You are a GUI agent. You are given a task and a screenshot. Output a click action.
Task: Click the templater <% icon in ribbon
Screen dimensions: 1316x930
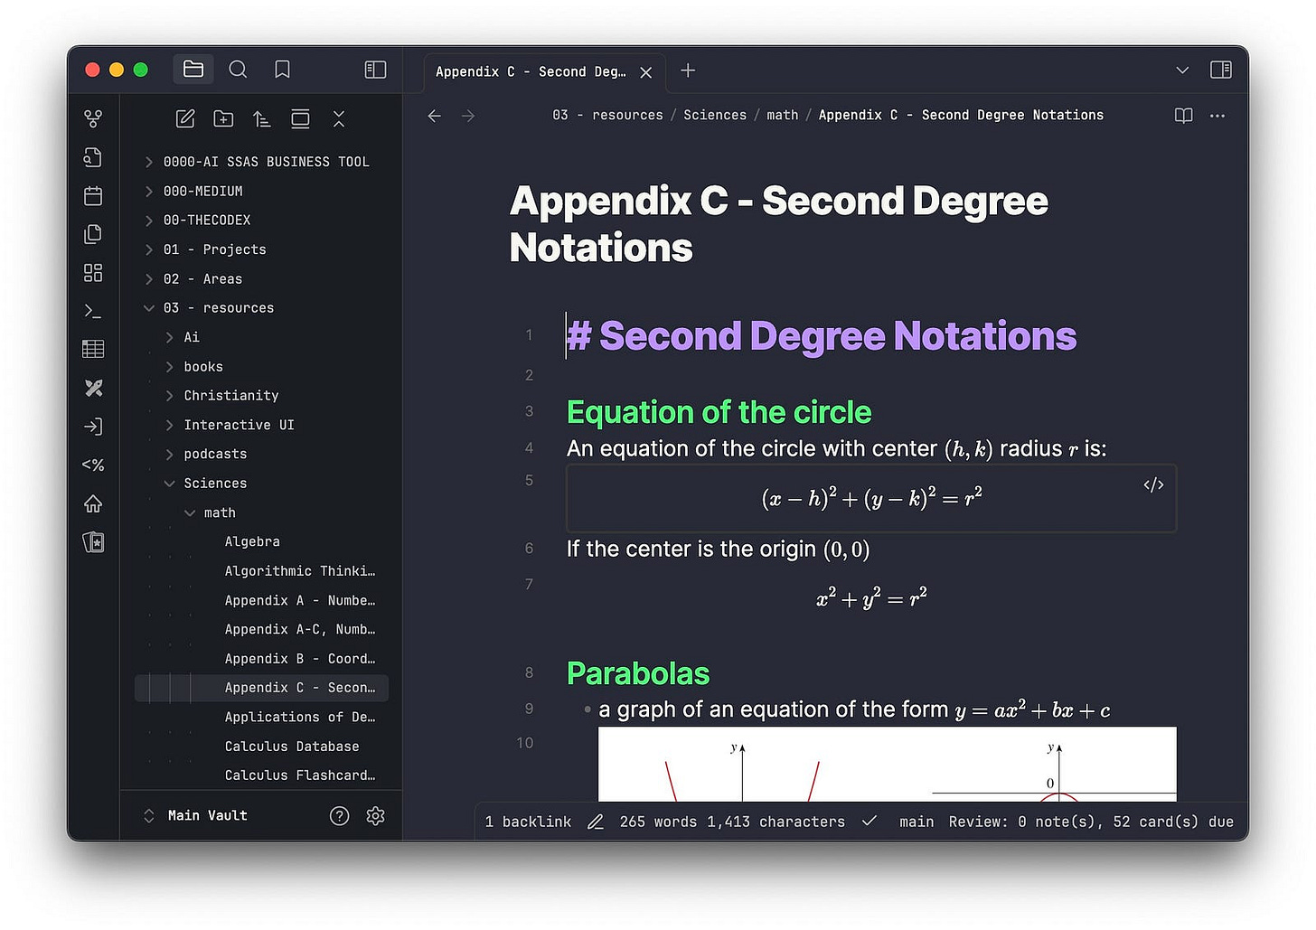(93, 465)
